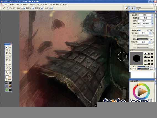Collapse the 标准颜色 color panel header
This screenshot has width=157, height=118.
point(142,81)
